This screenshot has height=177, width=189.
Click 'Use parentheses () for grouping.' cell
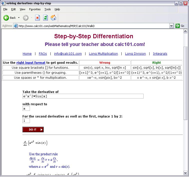[x=40, y=72]
